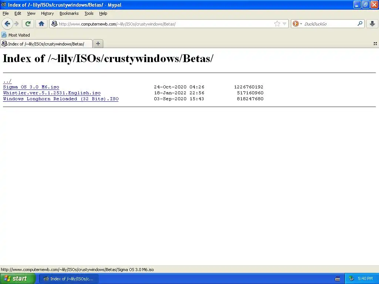Click the file size 517160960
This screenshot has height=284, width=379.
coord(250,93)
